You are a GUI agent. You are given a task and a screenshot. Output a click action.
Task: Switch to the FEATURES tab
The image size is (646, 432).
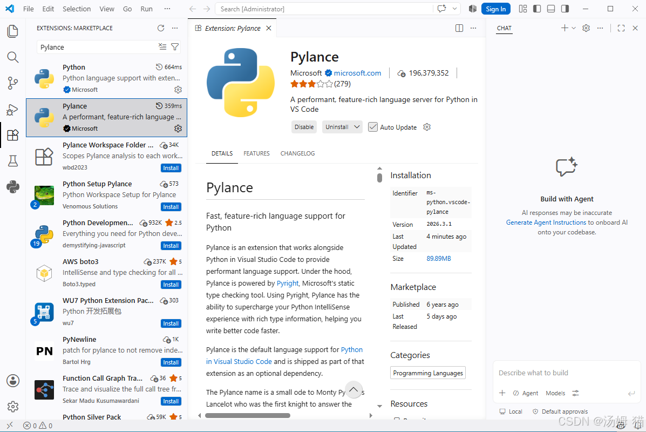click(256, 153)
